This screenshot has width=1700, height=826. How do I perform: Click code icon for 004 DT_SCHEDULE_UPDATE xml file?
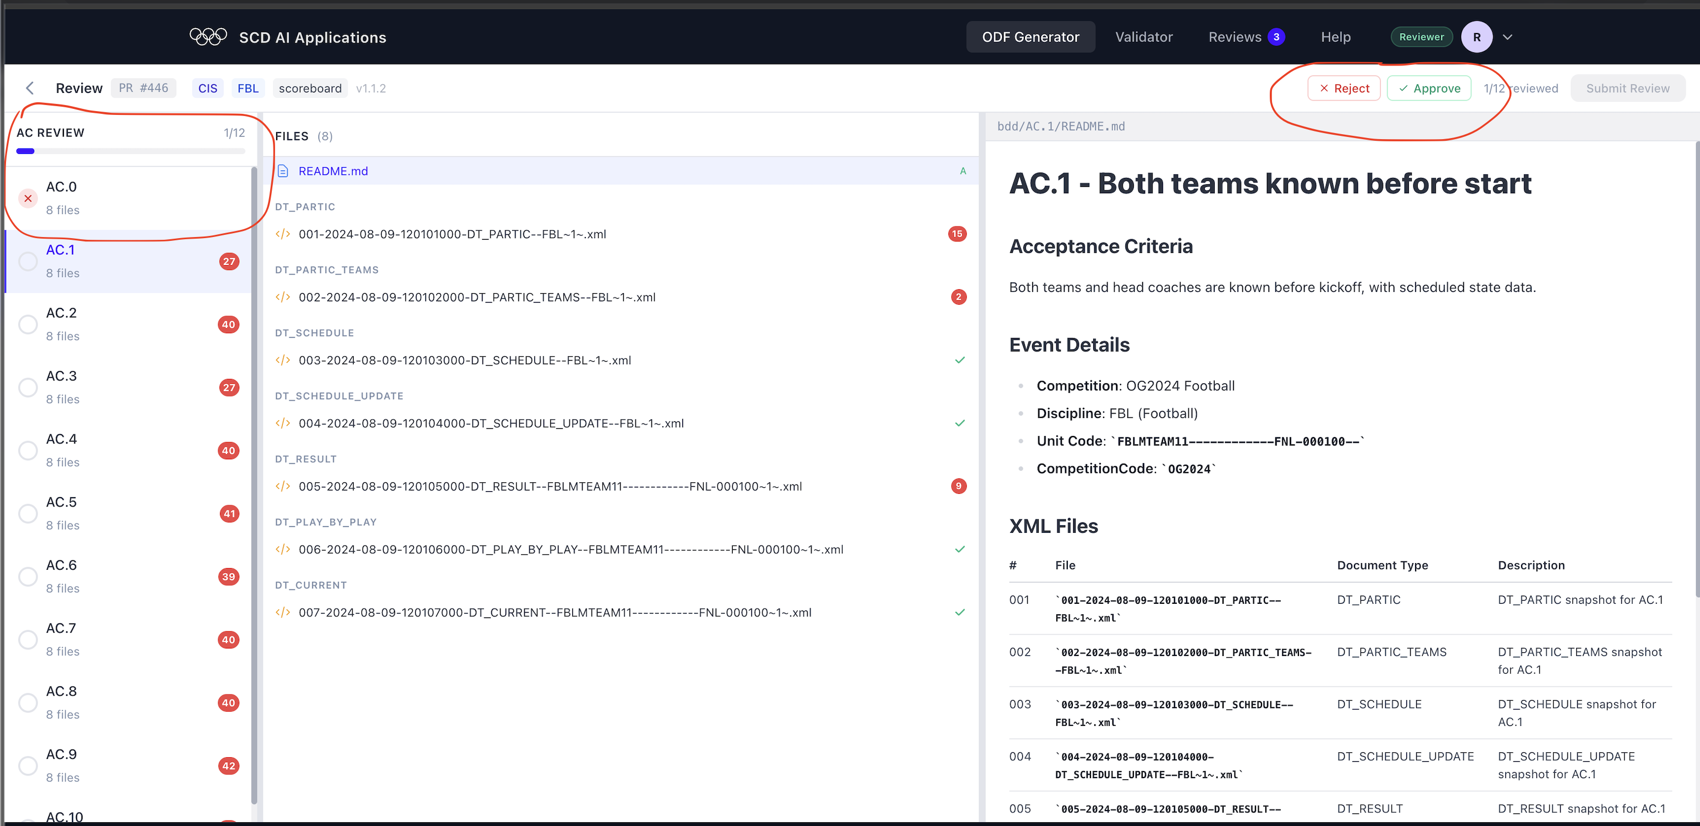tap(283, 423)
